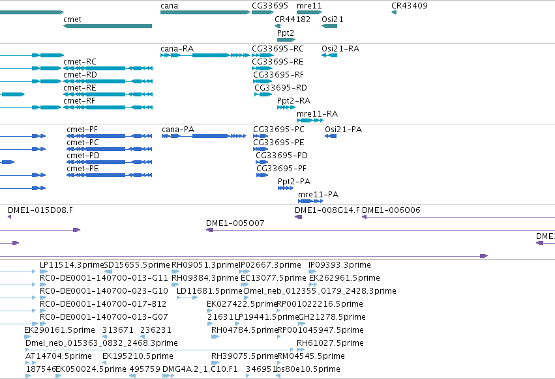Click EST RH39075.5prime
This screenshot has width=555, height=379.
point(215,363)
